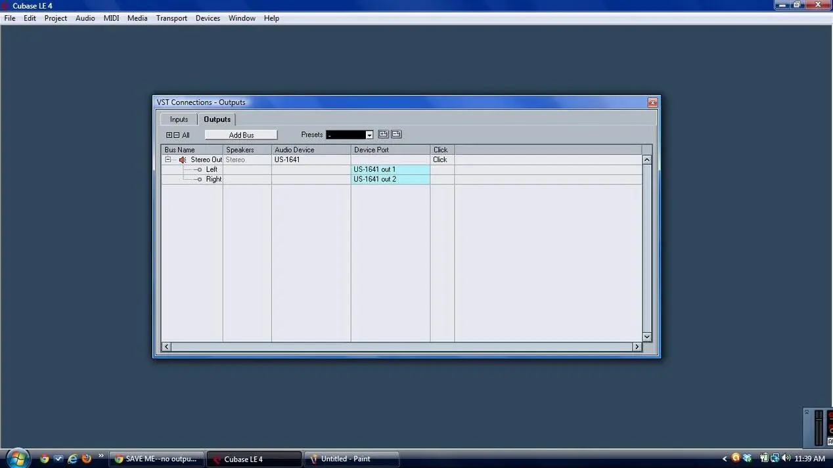Click the Cubase LE 4 title bar icon
The width and height of the screenshot is (833, 468).
point(5,6)
